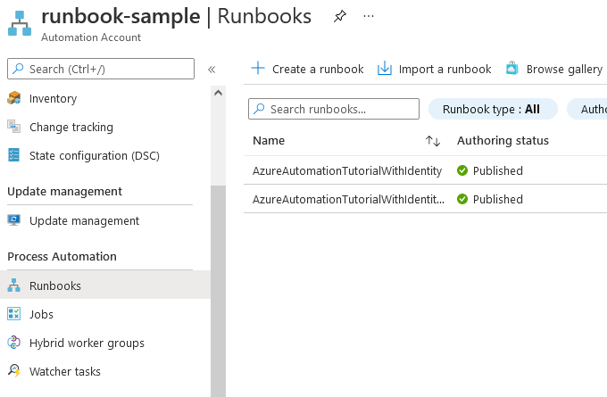Click the Process Automation section heading
The width and height of the screenshot is (607, 397).
pyautogui.click(x=62, y=256)
